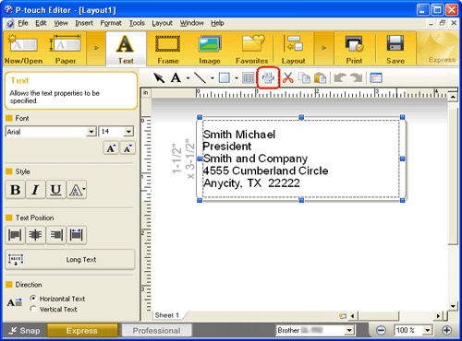462x341 pixels.
Task: Open the Edit menu
Action: pos(41,23)
